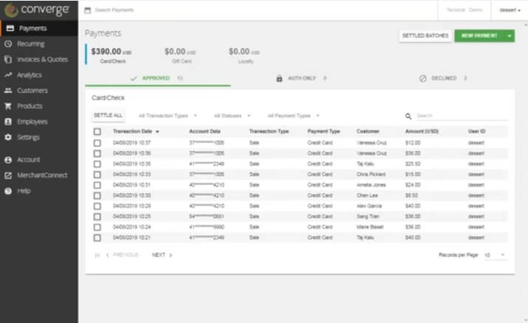The image size is (528, 323).
Task: Check the box for Vanessa Cruz $12.00 row
Action: coord(97,142)
